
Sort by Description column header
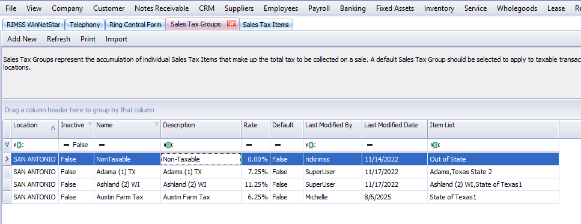201,129
